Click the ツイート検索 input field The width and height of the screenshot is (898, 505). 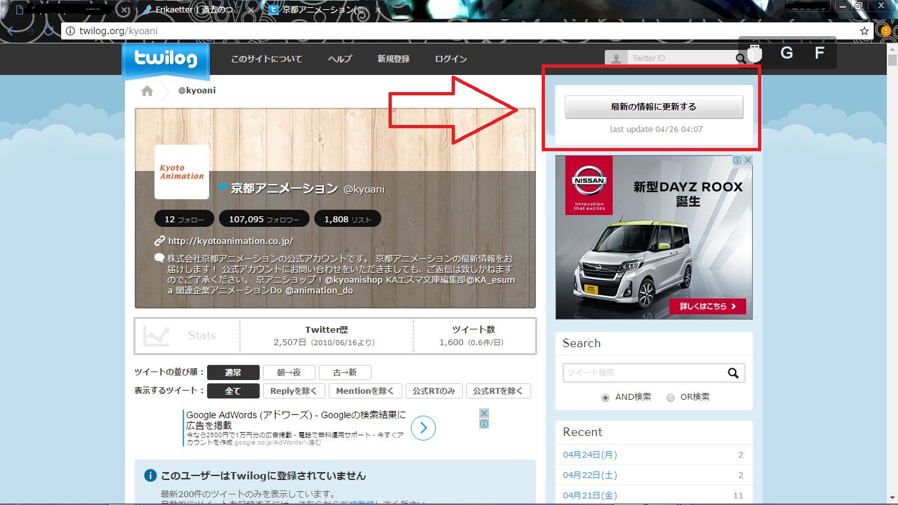click(642, 373)
